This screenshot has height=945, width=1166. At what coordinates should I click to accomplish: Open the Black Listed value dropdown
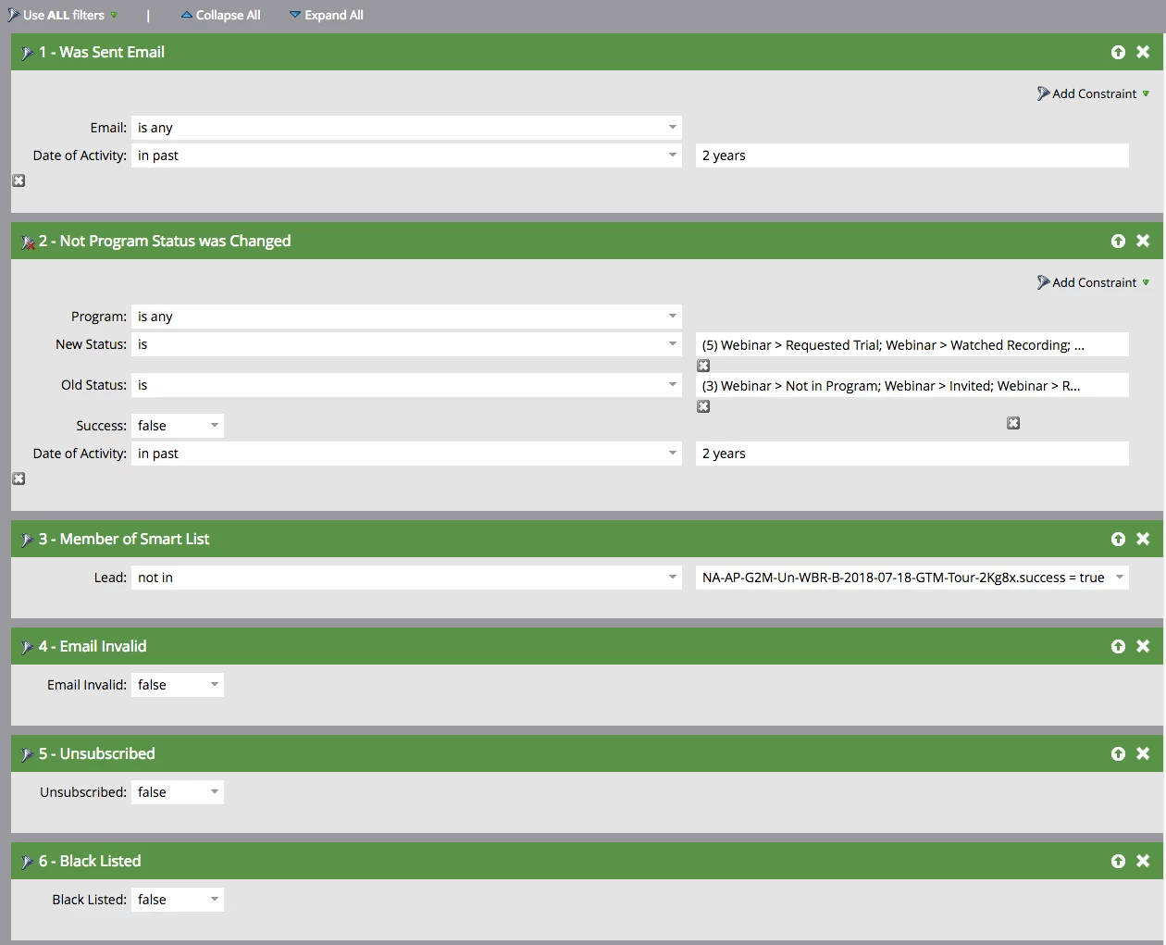[178, 900]
